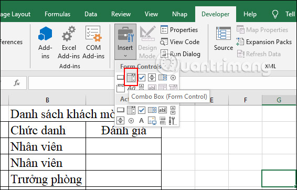Select the Combo Box form control icon
Image resolution: width=297 pixels, height=190 pixels.
pyautogui.click(x=131, y=78)
